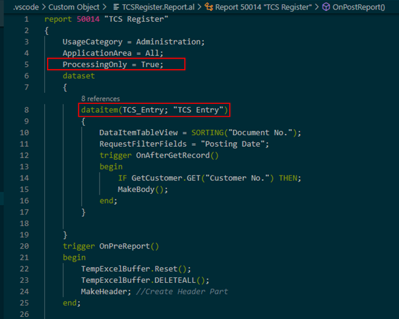Expand chevron after Custom Object breadcrumb

(x=104, y=7)
